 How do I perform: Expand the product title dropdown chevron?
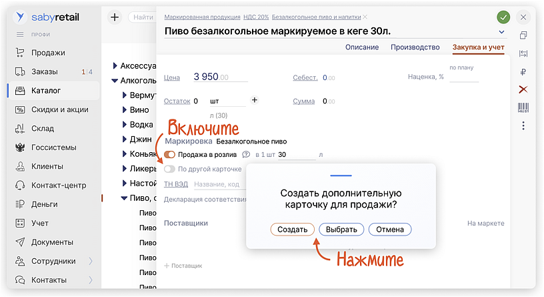pyautogui.click(x=501, y=32)
